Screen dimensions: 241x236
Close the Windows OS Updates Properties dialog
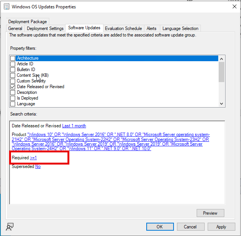point(235,6)
